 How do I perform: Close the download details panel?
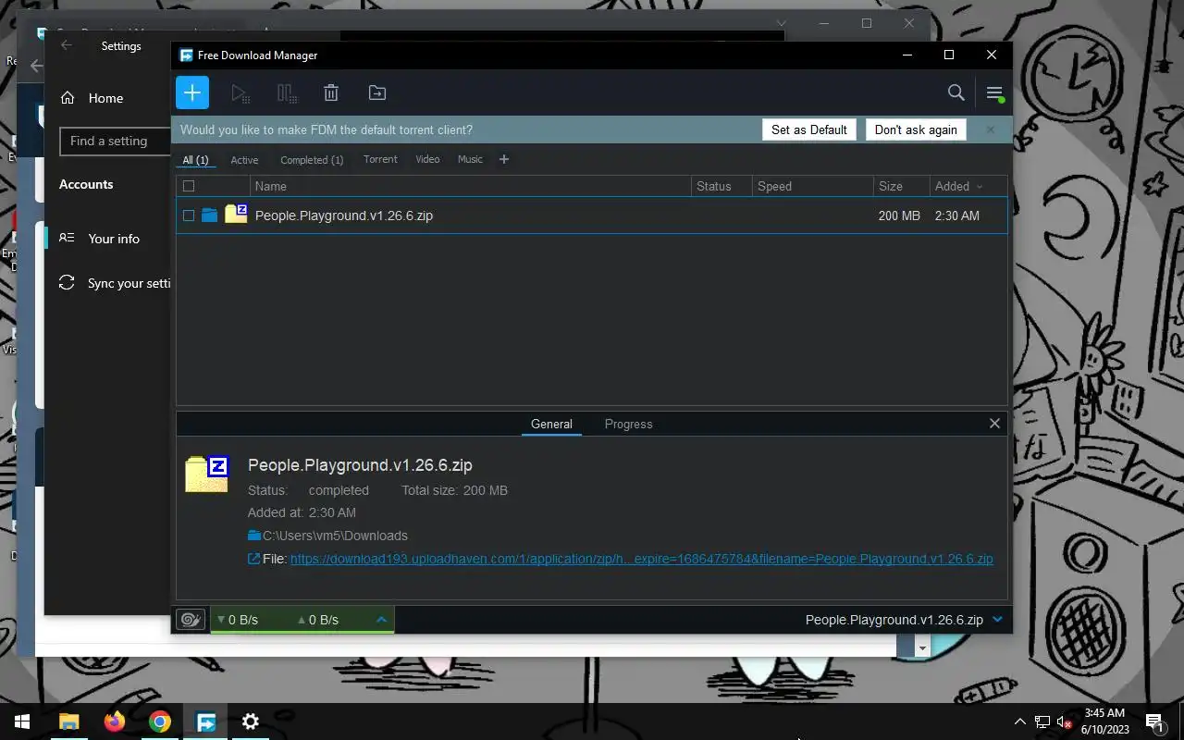click(994, 424)
